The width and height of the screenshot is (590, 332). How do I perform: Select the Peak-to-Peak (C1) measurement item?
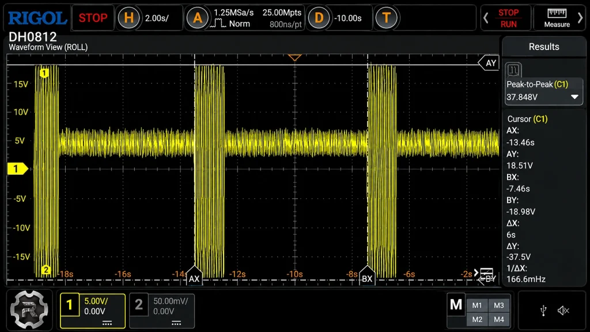(543, 90)
